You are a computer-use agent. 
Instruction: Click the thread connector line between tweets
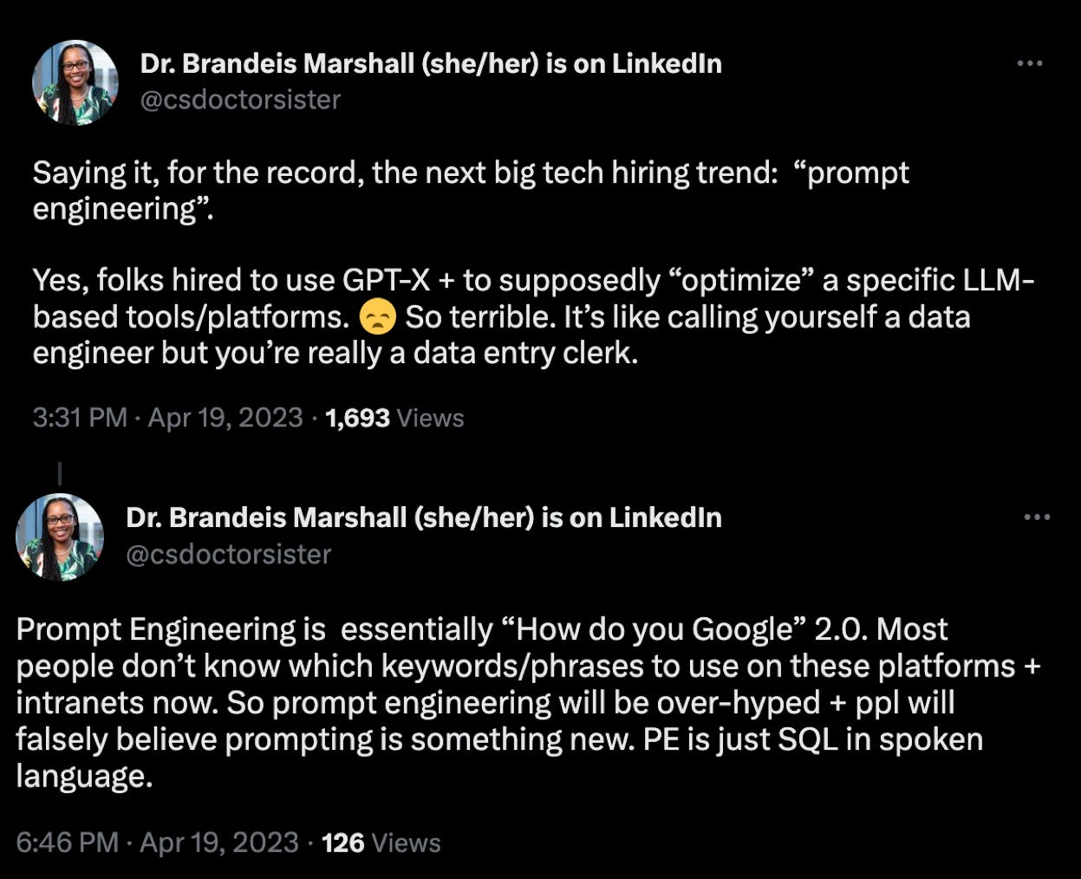coord(59,473)
